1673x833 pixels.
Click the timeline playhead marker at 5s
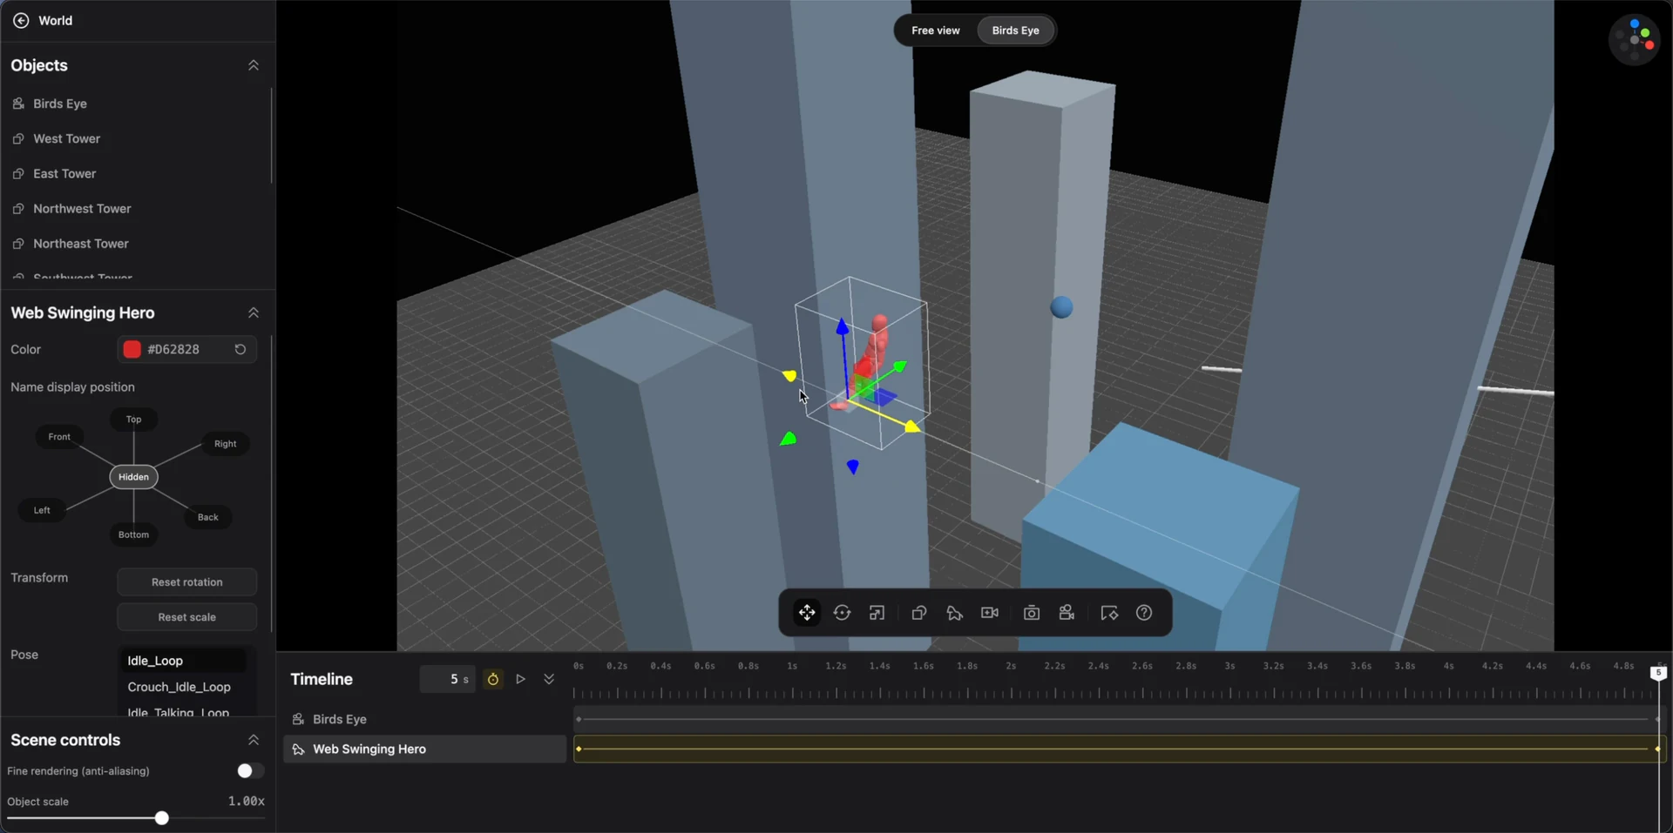click(x=1658, y=673)
